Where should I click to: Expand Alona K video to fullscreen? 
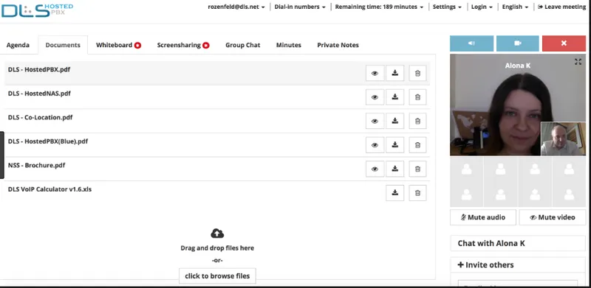click(578, 62)
